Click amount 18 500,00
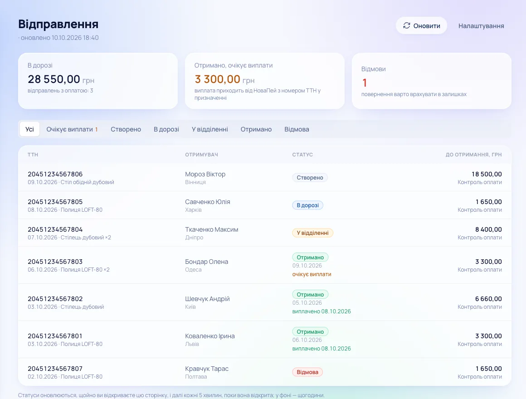 tap(487, 174)
